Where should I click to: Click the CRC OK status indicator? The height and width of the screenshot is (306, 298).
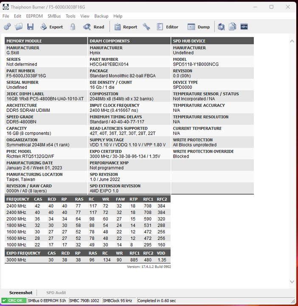point(14,300)
